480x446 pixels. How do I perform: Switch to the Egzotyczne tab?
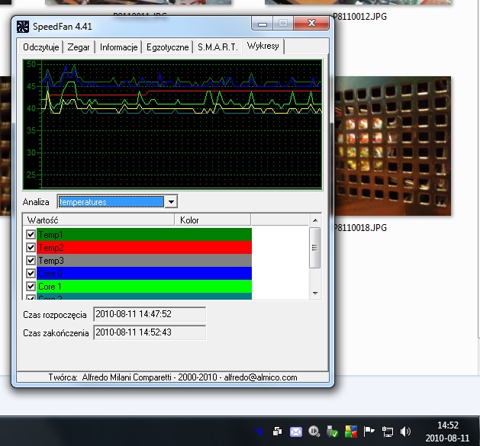pos(167,47)
